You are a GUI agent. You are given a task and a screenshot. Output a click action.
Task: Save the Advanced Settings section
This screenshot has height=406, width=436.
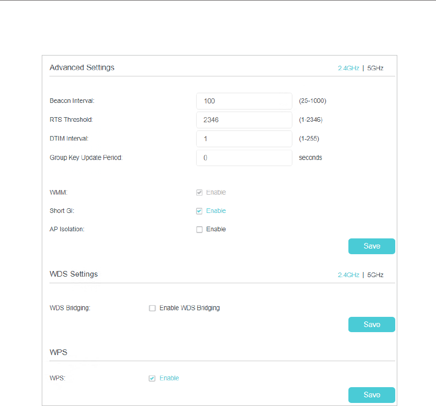point(371,246)
